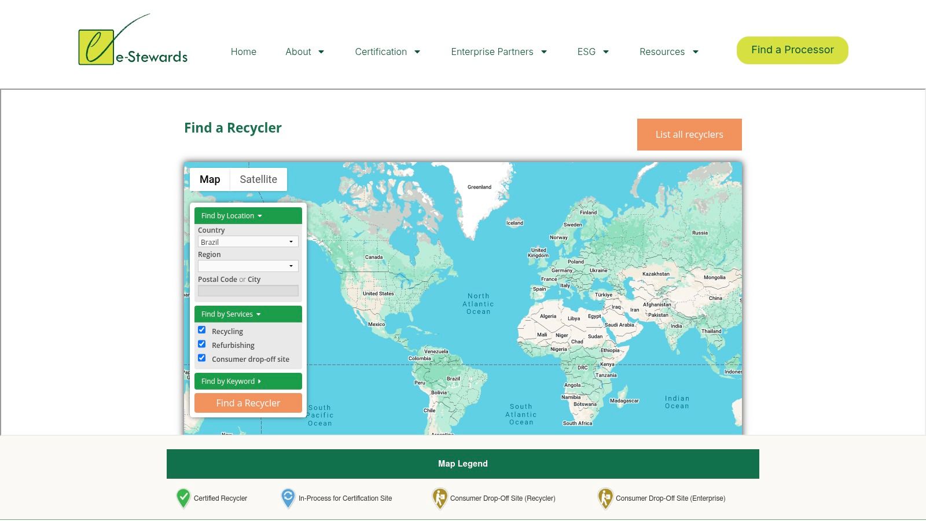Uncheck Consumer drop-off site
The height and width of the screenshot is (521, 926).
click(201, 358)
